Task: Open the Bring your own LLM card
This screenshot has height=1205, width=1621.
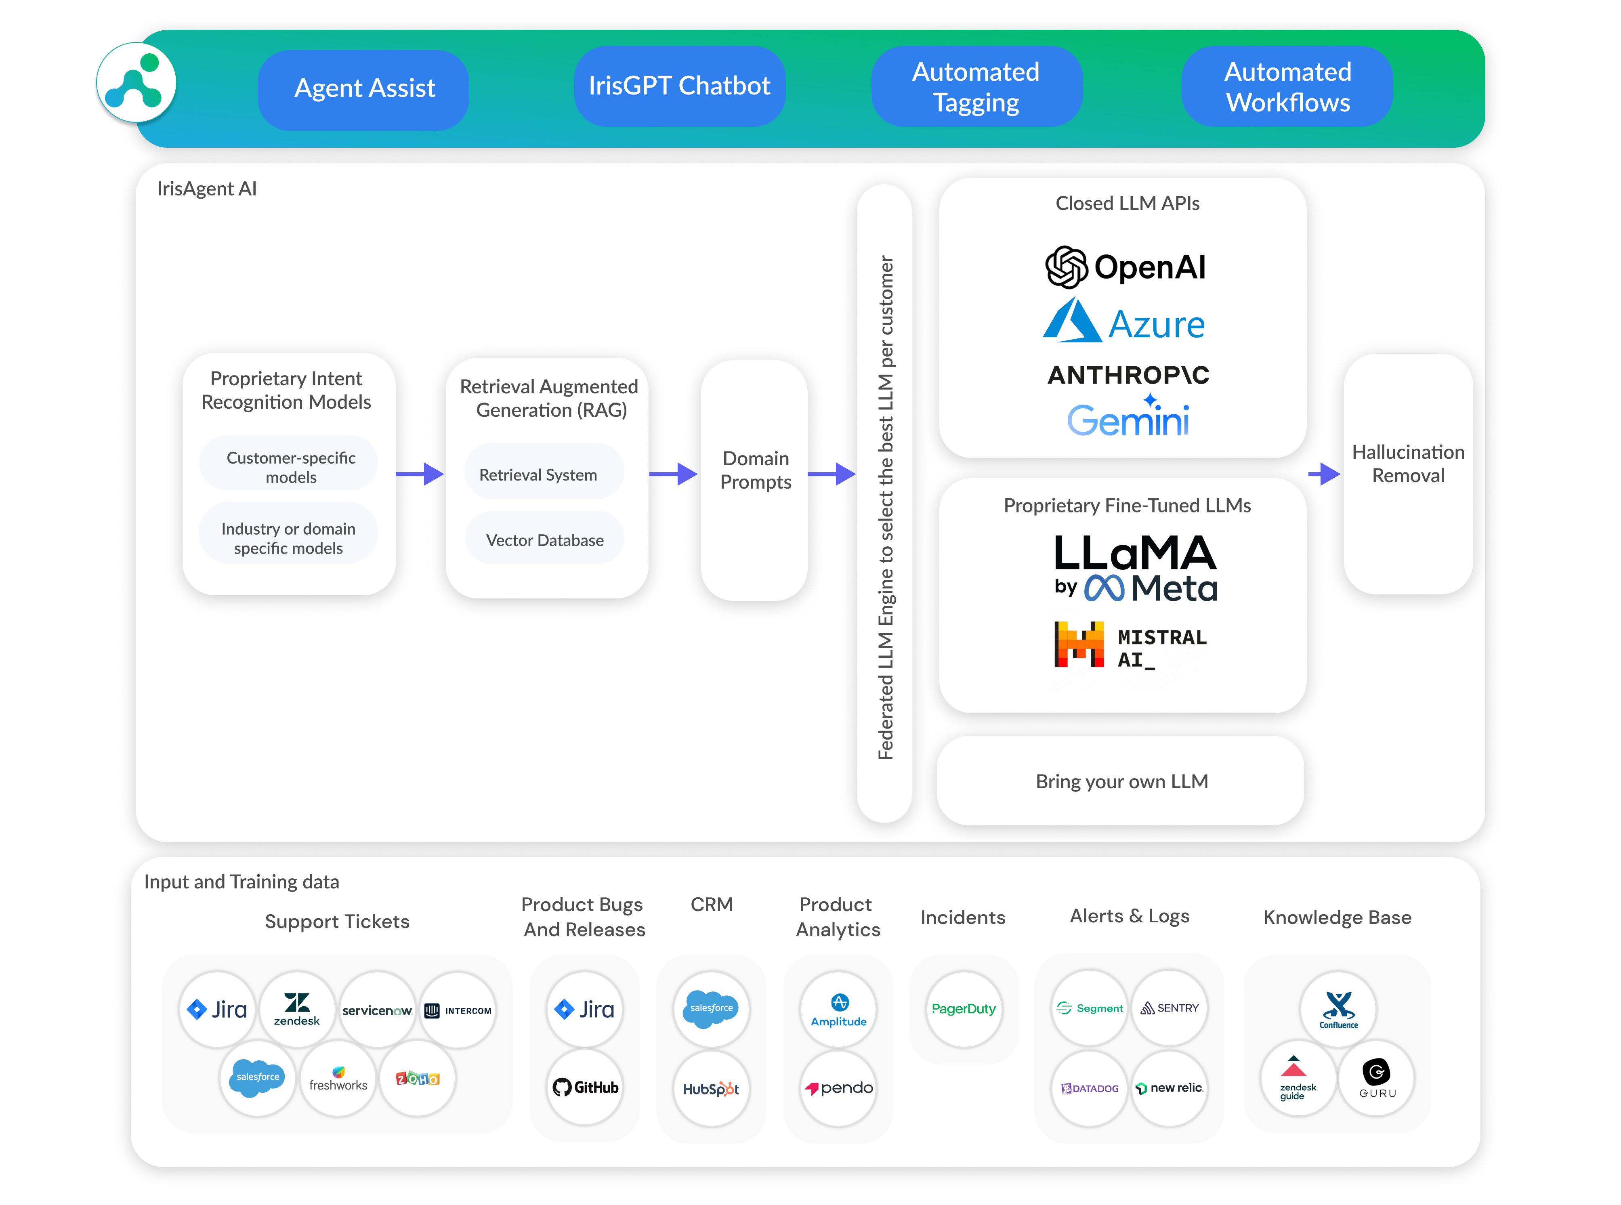Action: [x=1121, y=781]
